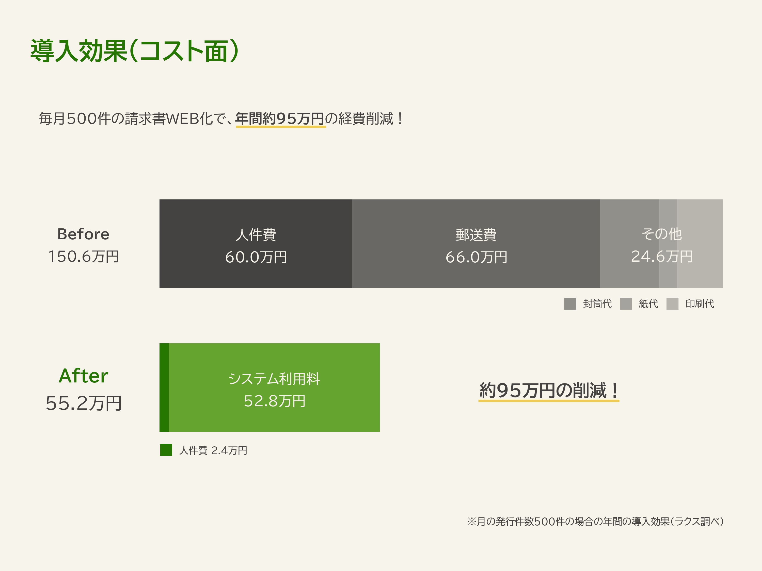This screenshot has height=571, width=762.
Task: Click the 印刷代 legend color swatch
Action: 672,304
